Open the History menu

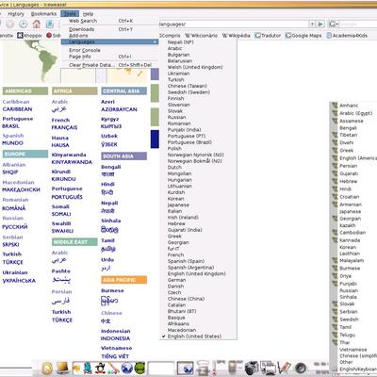(16, 14)
